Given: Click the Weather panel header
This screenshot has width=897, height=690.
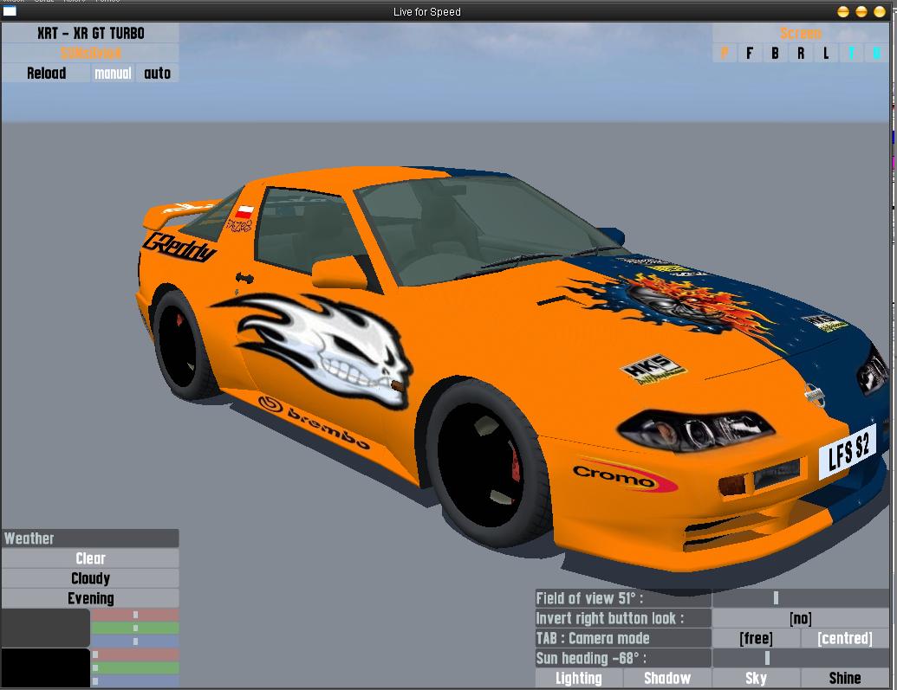Looking at the screenshot, I should point(90,538).
